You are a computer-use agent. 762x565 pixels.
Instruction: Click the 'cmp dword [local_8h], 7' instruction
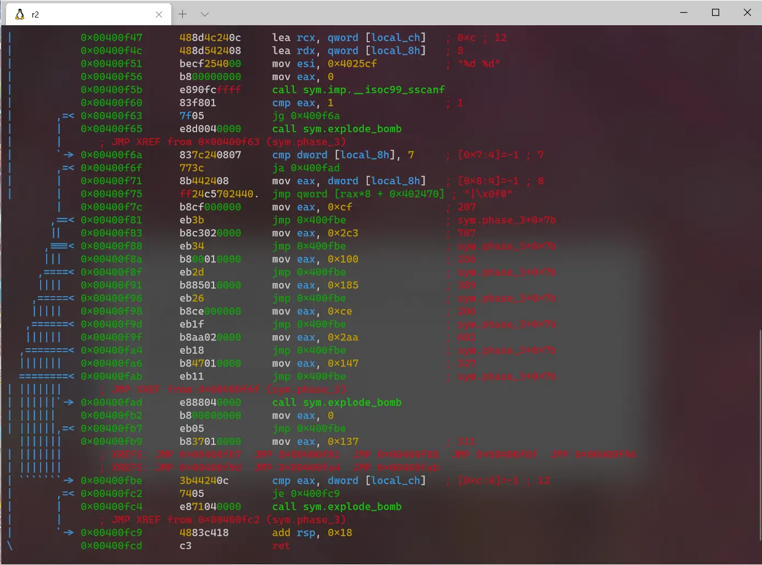[x=343, y=155]
